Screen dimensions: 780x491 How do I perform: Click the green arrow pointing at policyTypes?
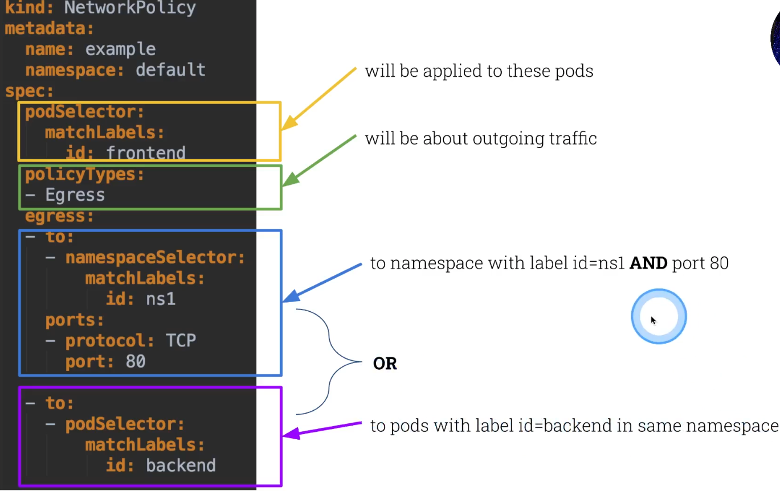[x=319, y=161]
